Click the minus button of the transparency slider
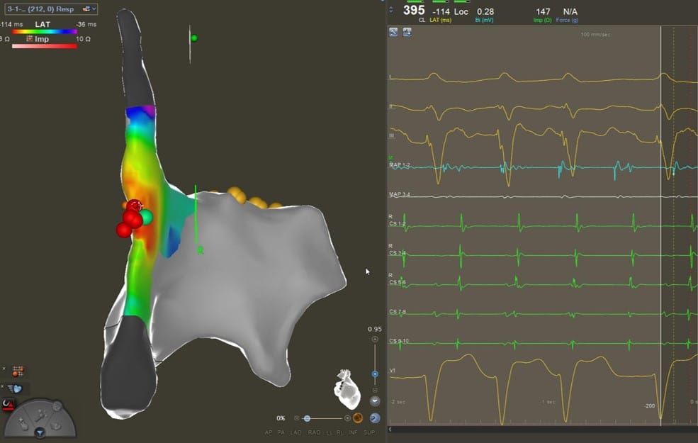Image resolution: width=698 pixels, height=443 pixels. (296, 418)
